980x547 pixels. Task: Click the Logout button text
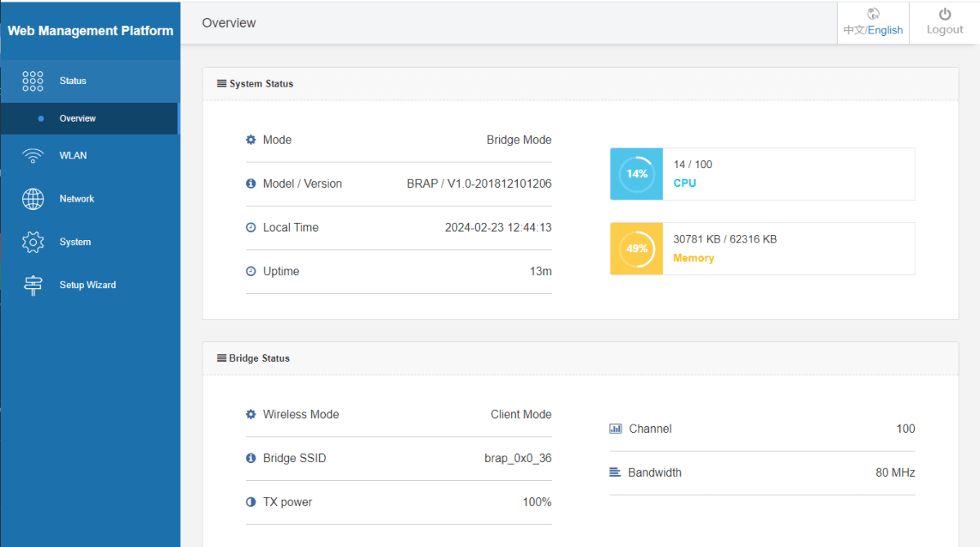click(945, 30)
